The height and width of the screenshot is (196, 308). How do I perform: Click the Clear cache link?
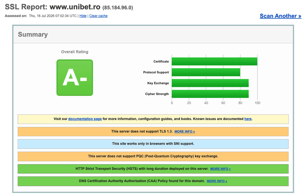(x=99, y=16)
